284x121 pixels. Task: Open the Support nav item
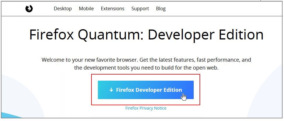[140, 8]
